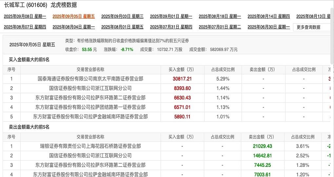Open the 2025年08月07日 星期四 date link
This screenshot has width=334, height=177.
point(25,27)
